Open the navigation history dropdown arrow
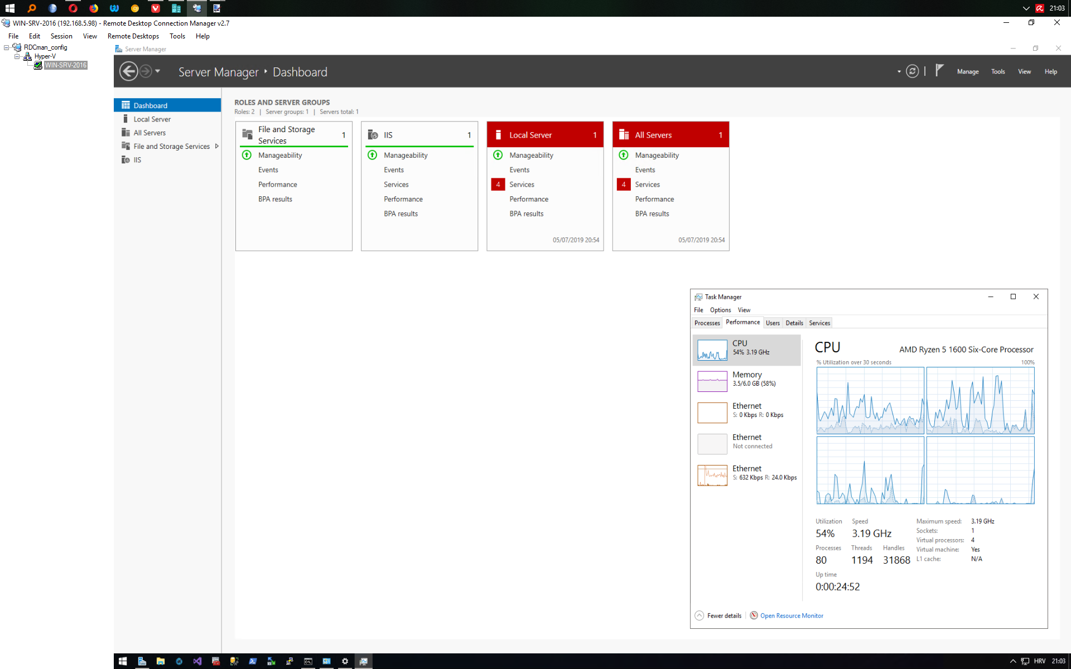The width and height of the screenshot is (1071, 669). (158, 71)
